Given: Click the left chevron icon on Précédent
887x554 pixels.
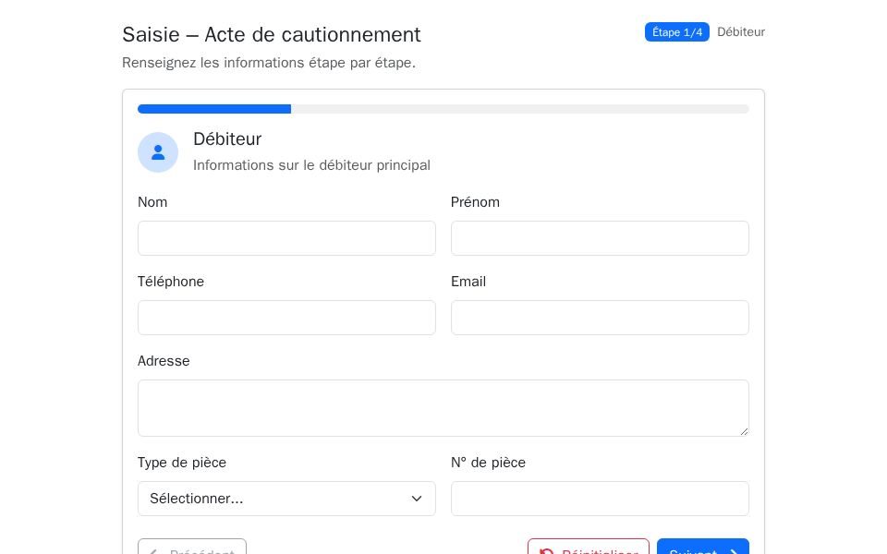Looking at the screenshot, I should click(152, 552).
